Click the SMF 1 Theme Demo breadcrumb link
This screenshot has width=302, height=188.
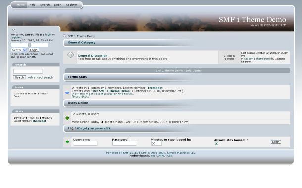point(82,36)
